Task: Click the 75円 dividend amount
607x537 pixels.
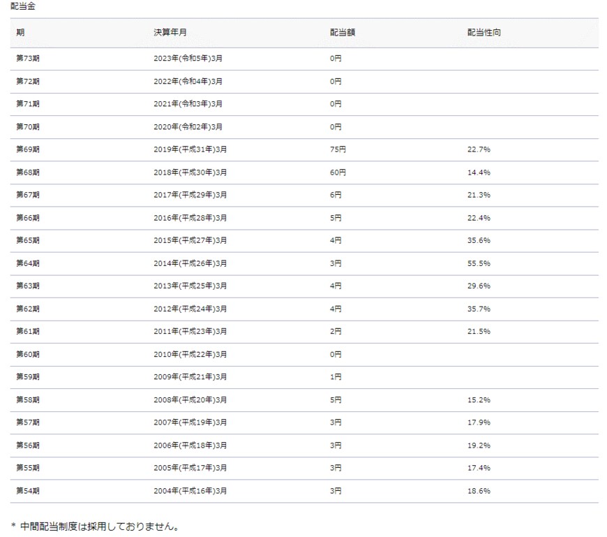Action: tap(338, 149)
